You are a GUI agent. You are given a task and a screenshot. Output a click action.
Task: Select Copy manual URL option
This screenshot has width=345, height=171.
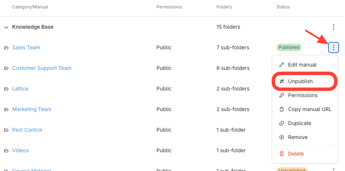[310, 109]
